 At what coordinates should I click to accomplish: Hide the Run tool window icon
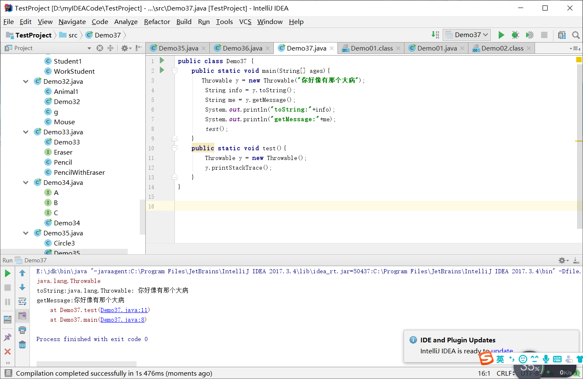tap(576, 260)
